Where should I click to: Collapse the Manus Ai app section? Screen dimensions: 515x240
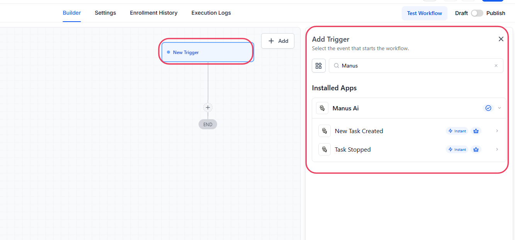click(x=500, y=108)
